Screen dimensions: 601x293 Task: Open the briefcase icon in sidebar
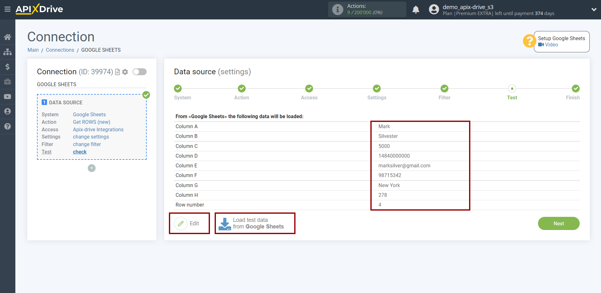(8, 82)
